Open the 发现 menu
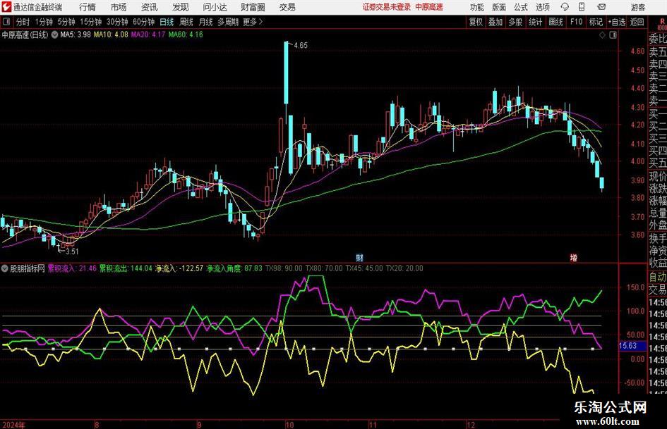 coord(181,7)
